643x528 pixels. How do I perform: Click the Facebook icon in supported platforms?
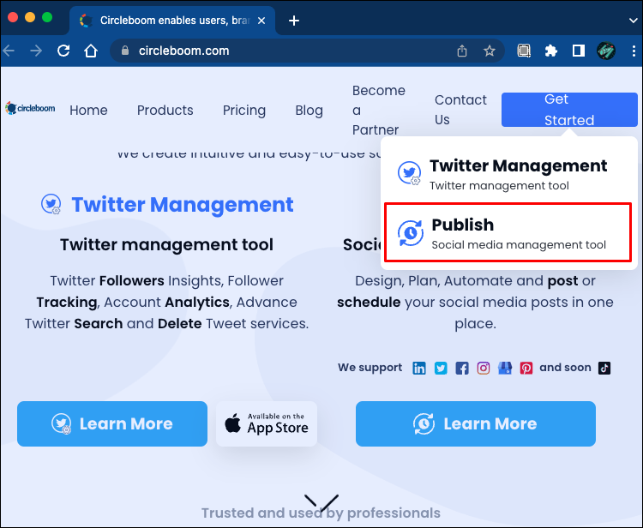click(x=462, y=368)
